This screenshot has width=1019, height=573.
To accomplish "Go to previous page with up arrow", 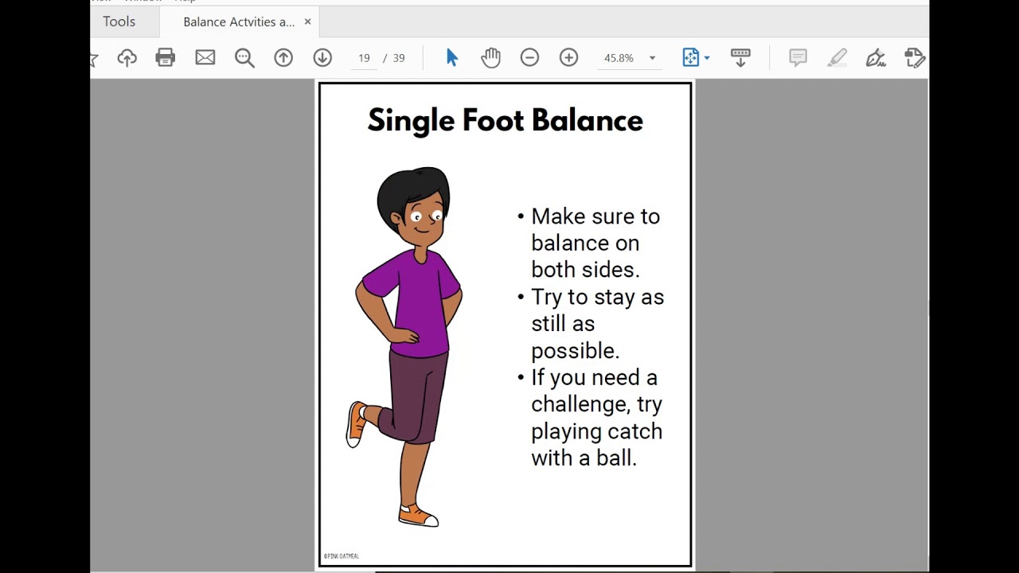I will pyautogui.click(x=283, y=58).
